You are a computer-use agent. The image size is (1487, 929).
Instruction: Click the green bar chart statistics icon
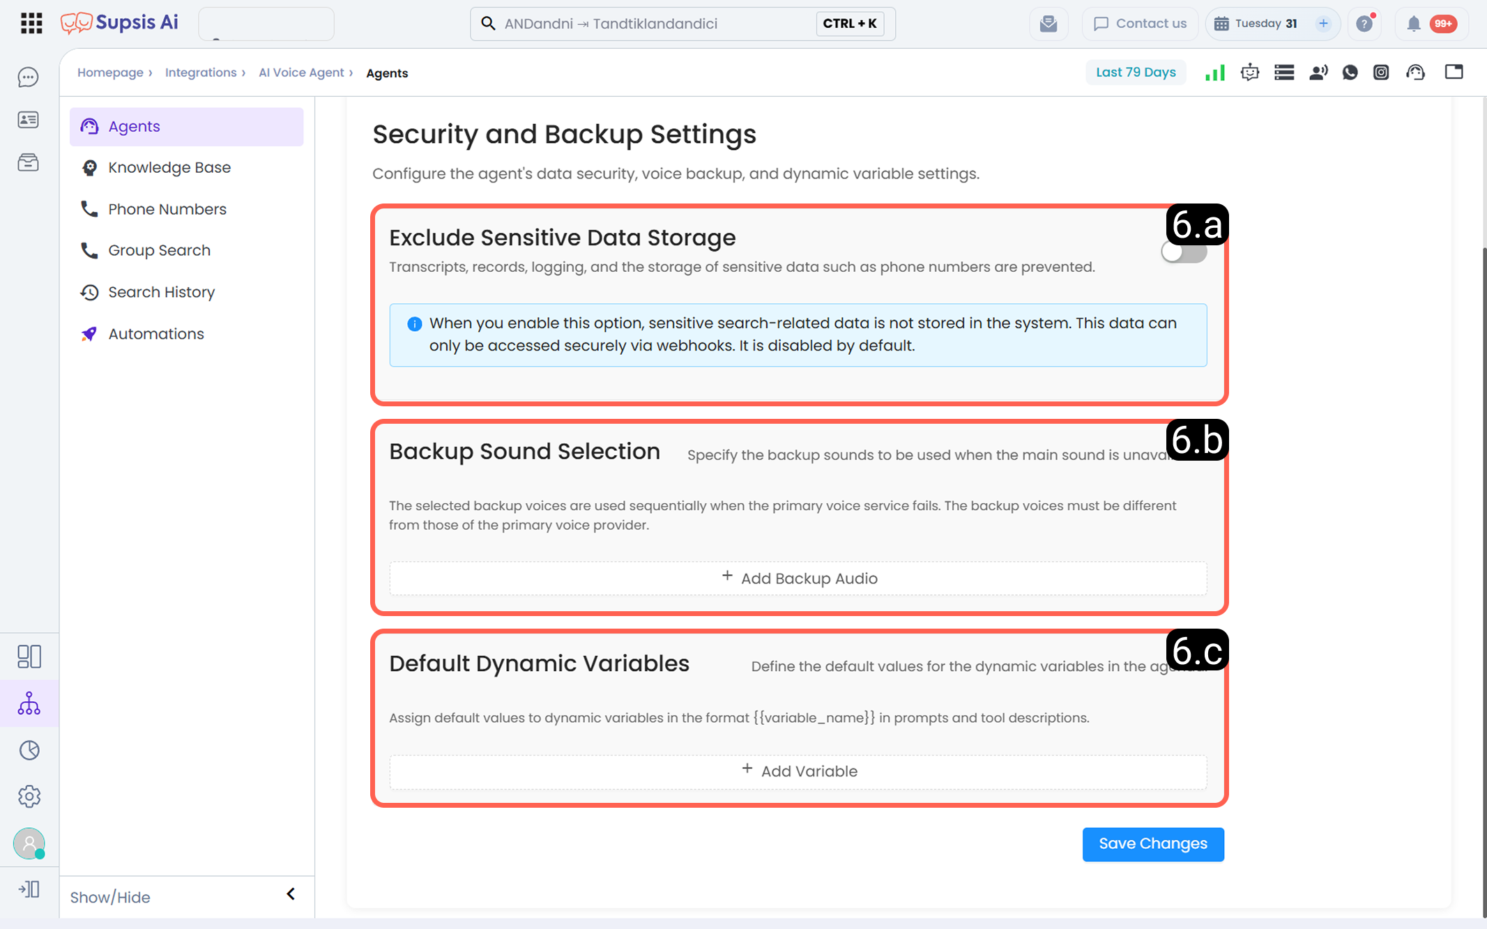[x=1215, y=72]
